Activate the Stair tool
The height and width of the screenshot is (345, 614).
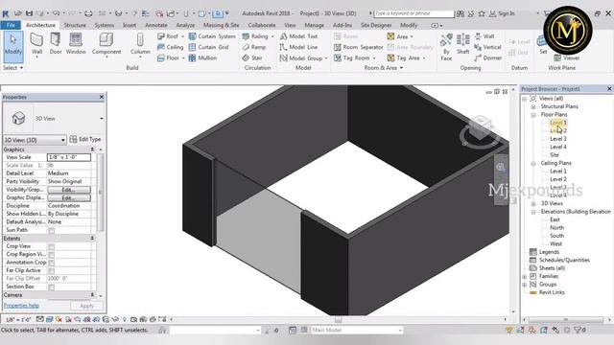coord(251,57)
